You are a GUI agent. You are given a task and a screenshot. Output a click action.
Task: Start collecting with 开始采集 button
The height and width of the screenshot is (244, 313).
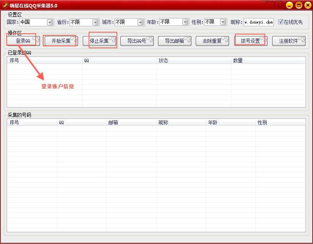(x=61, y=41)
